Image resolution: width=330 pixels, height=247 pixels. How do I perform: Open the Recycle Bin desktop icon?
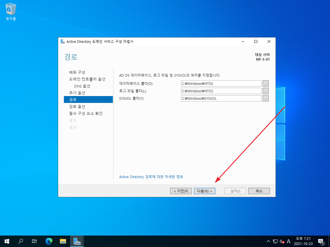coord(11,11)
